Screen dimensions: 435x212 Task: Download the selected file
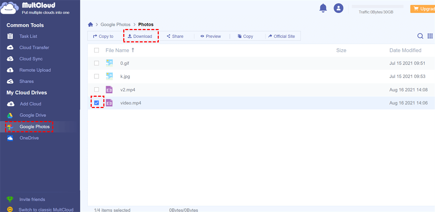140,36
